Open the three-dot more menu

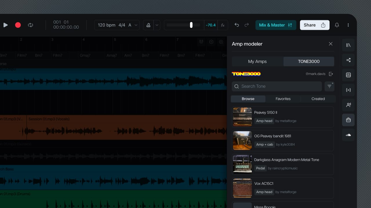coord(348,25)
